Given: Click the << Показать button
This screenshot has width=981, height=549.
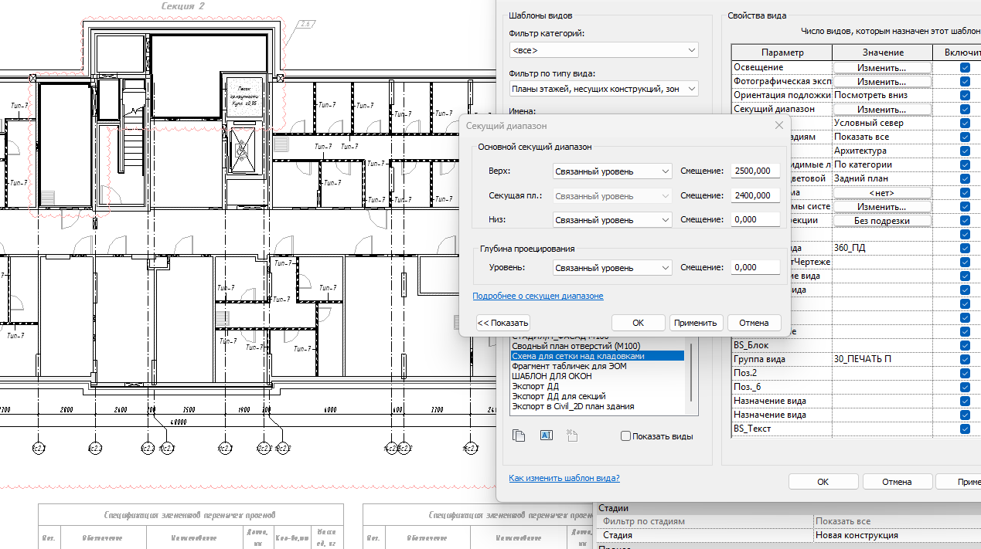Looking at the screenshot, I should (502, 323).
